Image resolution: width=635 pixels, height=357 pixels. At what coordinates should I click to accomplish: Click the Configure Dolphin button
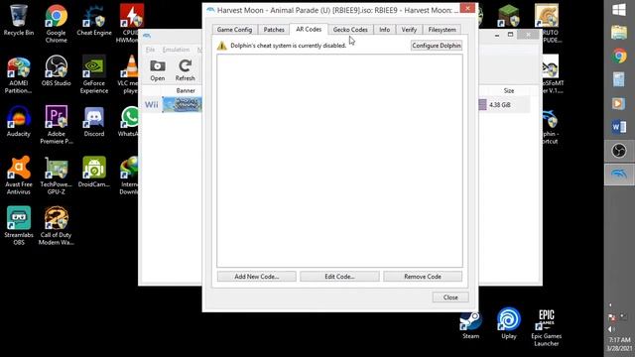(x=437, y=46)
